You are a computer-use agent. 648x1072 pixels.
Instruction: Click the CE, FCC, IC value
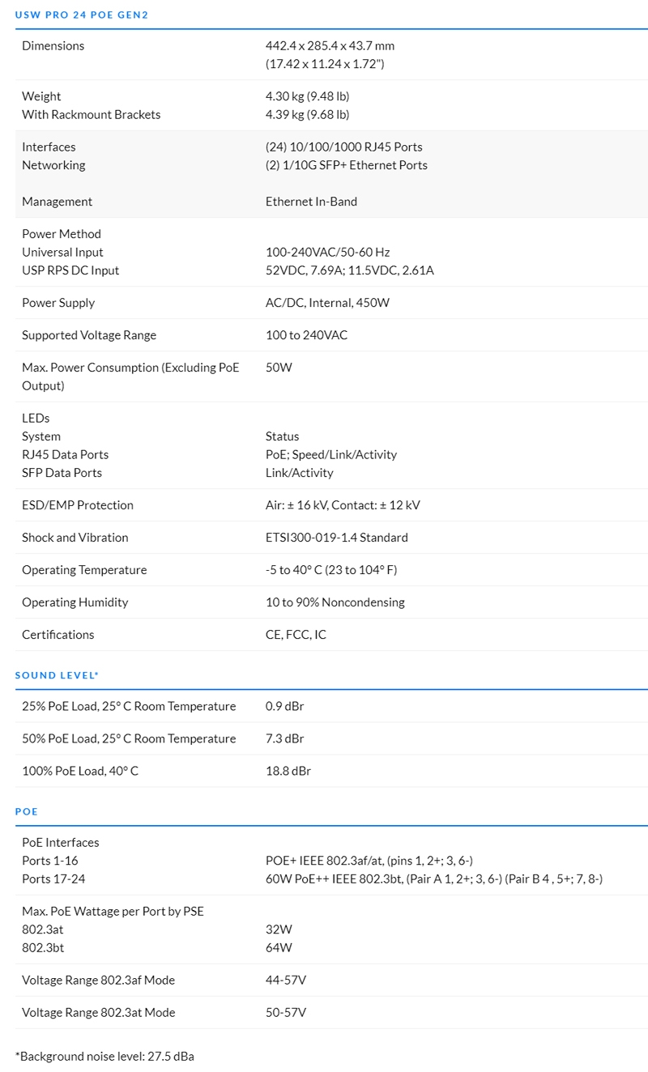point(296,635)
